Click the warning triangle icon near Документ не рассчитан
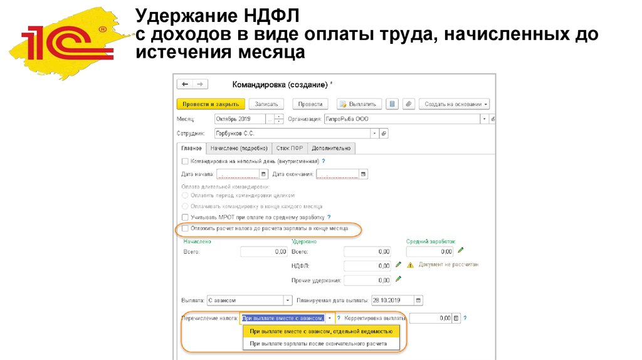 pos(410,265)
